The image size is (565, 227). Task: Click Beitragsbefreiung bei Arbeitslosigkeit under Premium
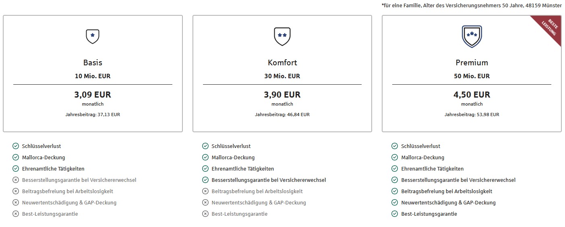447,191
